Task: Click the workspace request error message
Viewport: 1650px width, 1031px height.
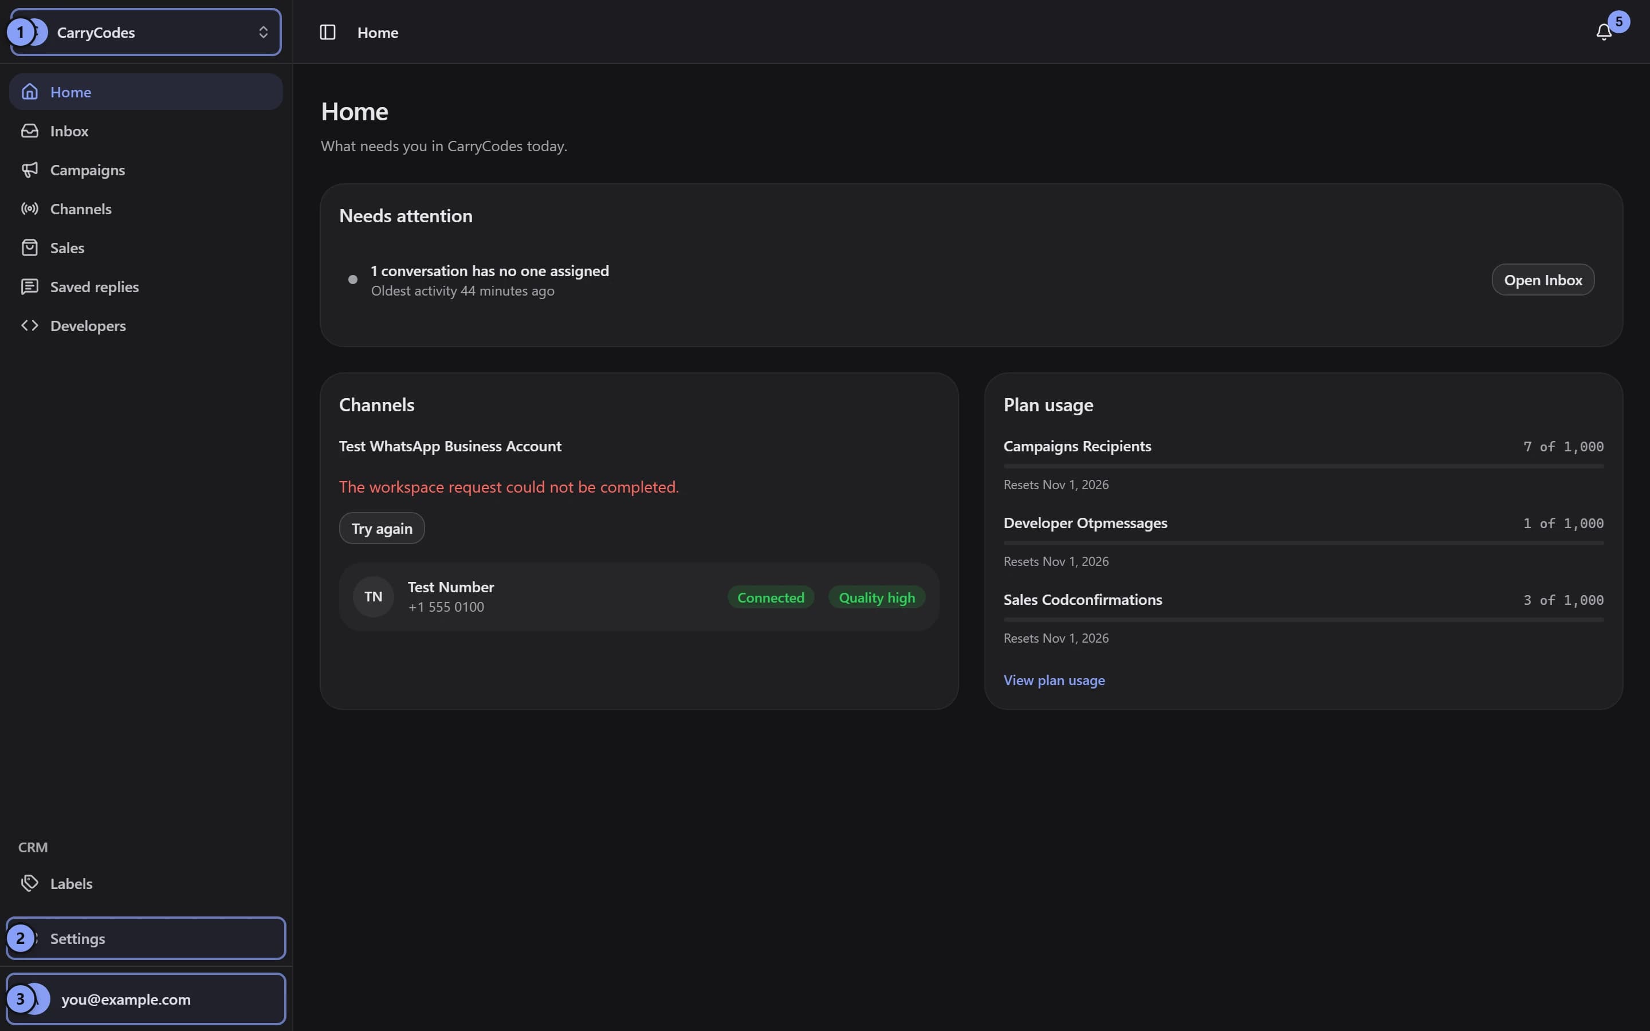Action: click(509, 487)
